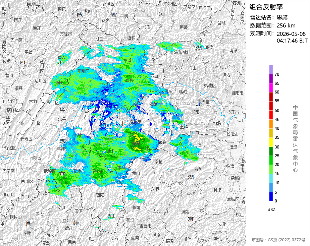Click the legend value 0
The height and width of the screenshot is (246, 310).
click(x=276, y=201)
